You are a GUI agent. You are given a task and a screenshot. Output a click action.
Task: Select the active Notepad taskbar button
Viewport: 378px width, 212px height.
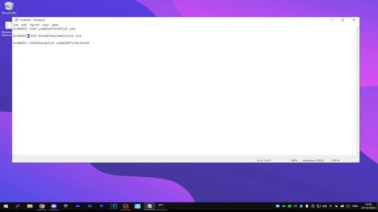tap(149, 206)
